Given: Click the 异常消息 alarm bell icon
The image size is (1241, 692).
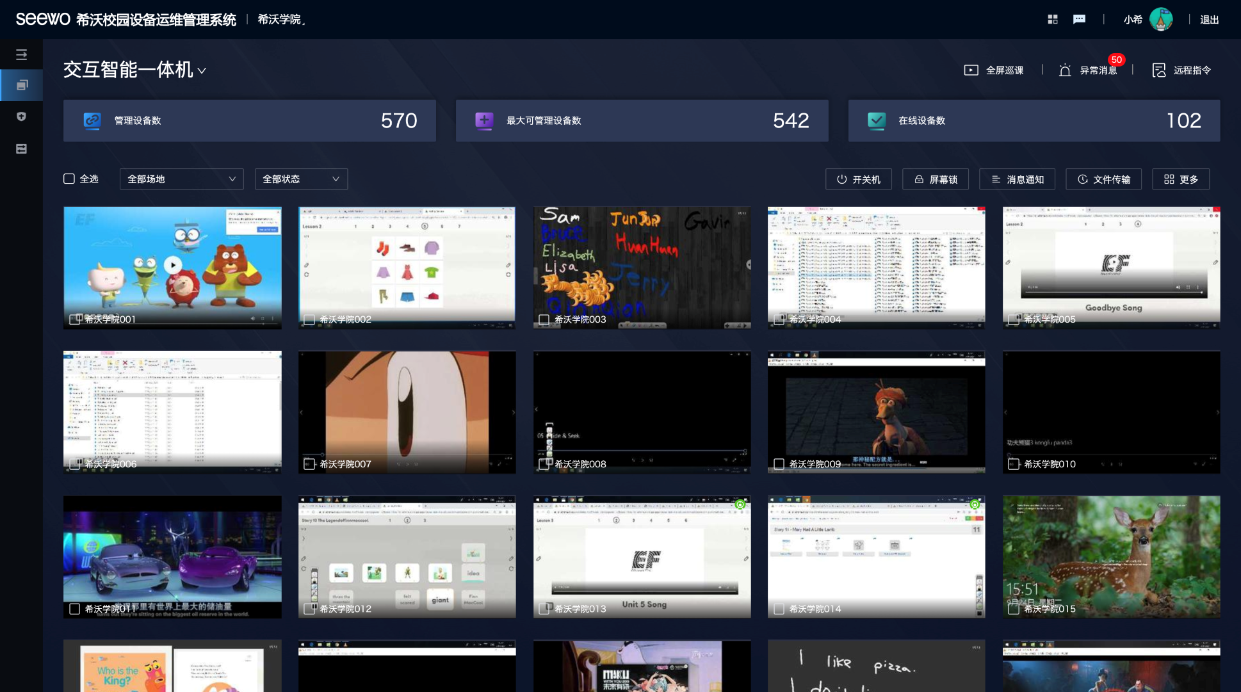Looking at the screenshot, I should (1065, 70).
